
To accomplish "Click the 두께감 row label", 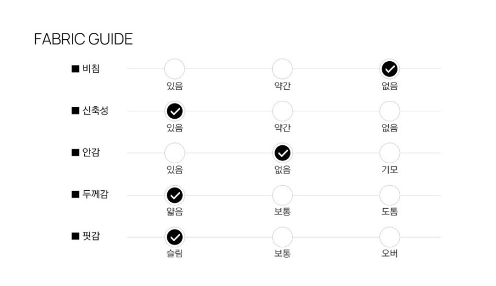I will click(95, 194).
